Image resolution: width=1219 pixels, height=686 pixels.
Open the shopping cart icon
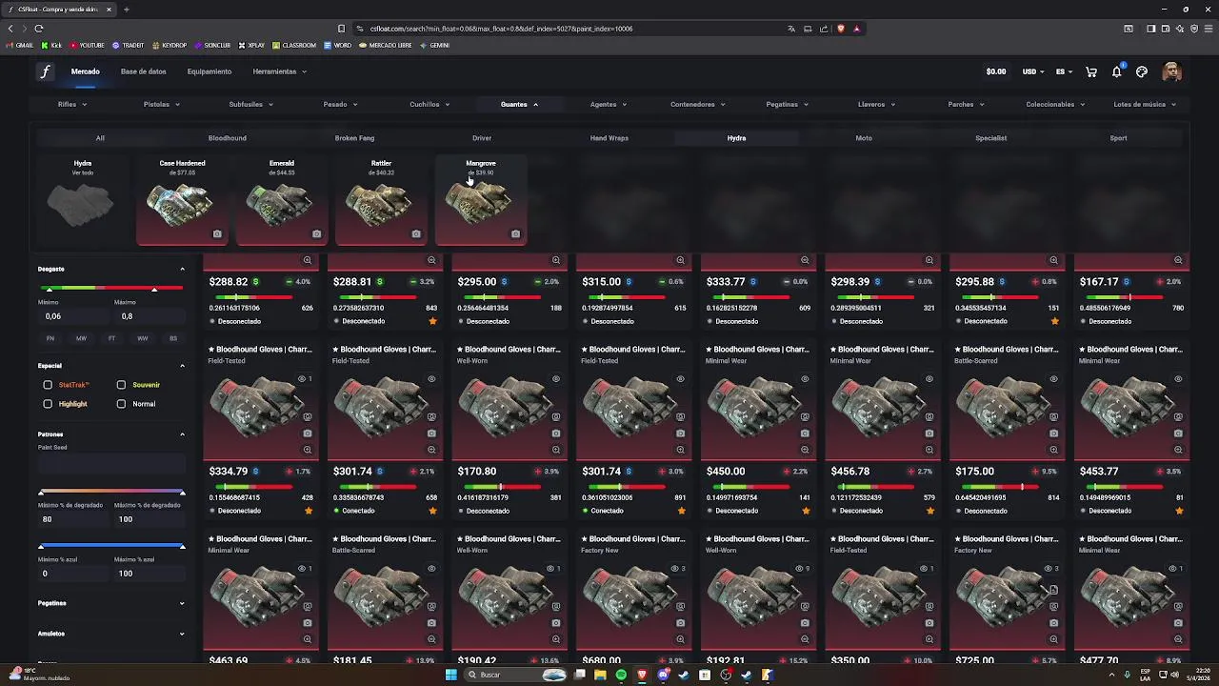click(1091, 71)
